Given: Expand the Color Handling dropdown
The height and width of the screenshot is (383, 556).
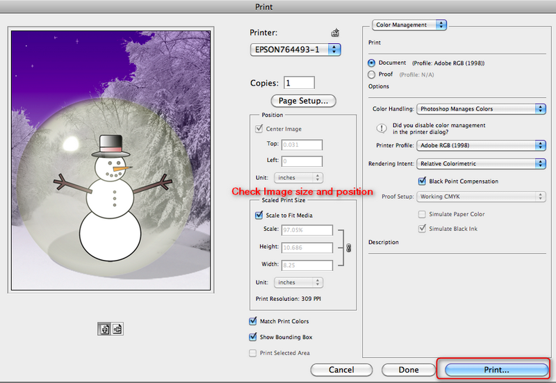Looking at the screenshot, I should (480, 109).
